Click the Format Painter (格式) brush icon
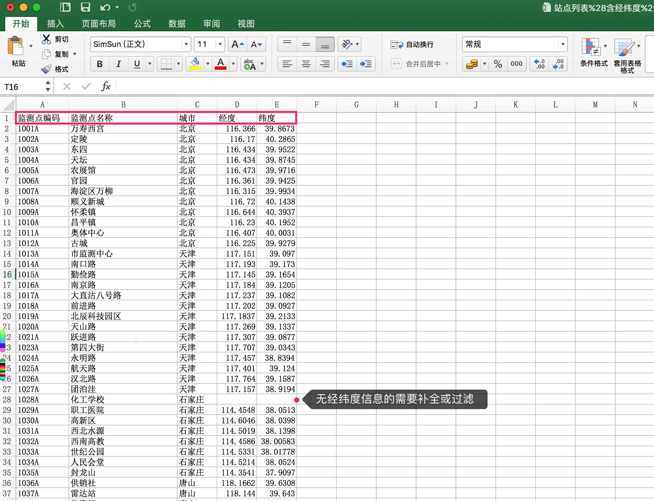Viewport: 654px width, 501px height. (46, 69)
